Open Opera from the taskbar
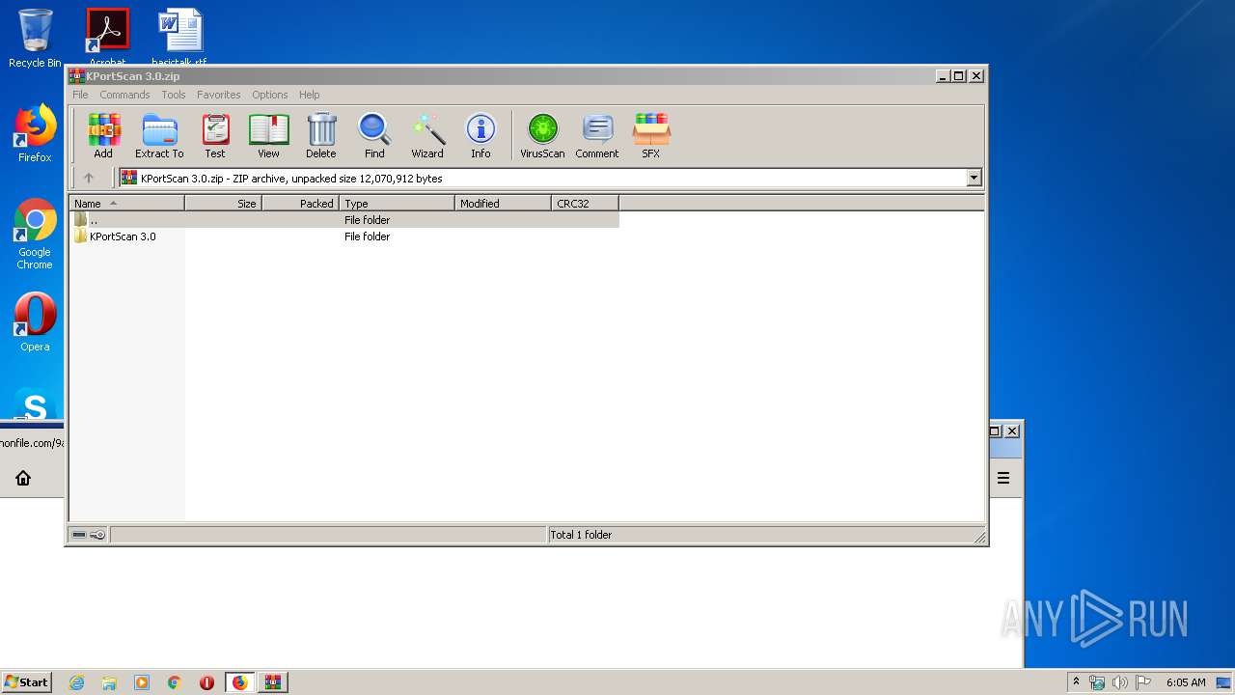1235x695 pixels. (206, 682)
